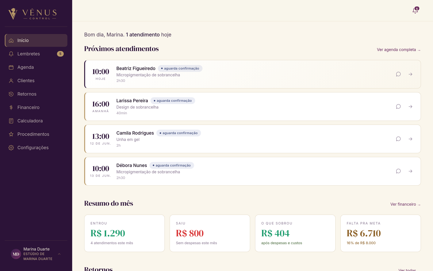The image size is (433, 271).
Task: Open the Entrou R$ 1.290 summary card
Action: pyautogui.click(x=124, y=233)
